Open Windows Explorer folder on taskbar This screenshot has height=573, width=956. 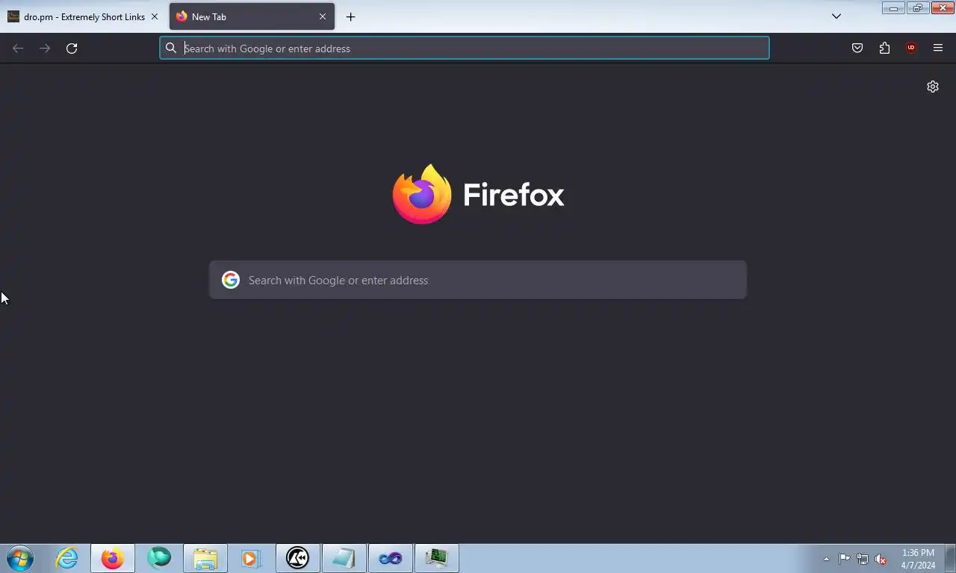[x=205, y=558]
